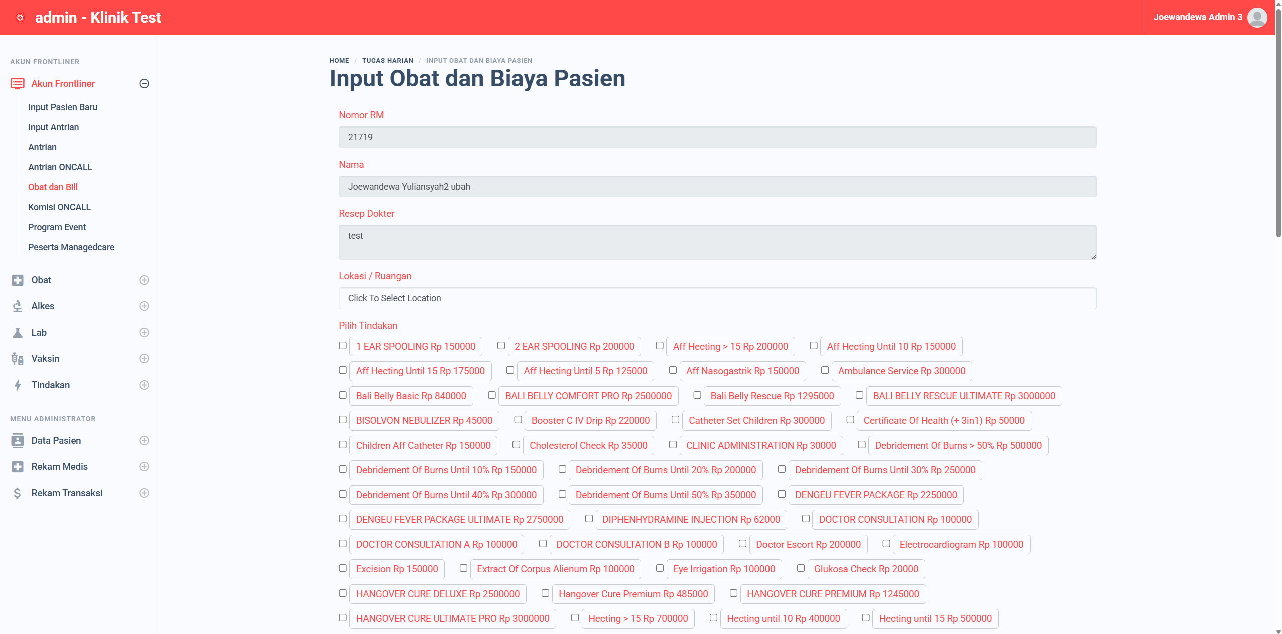Click the Rekam Transaksi dollar icon
Viewport: 1282px width, 634px height.
pos(18,493)
